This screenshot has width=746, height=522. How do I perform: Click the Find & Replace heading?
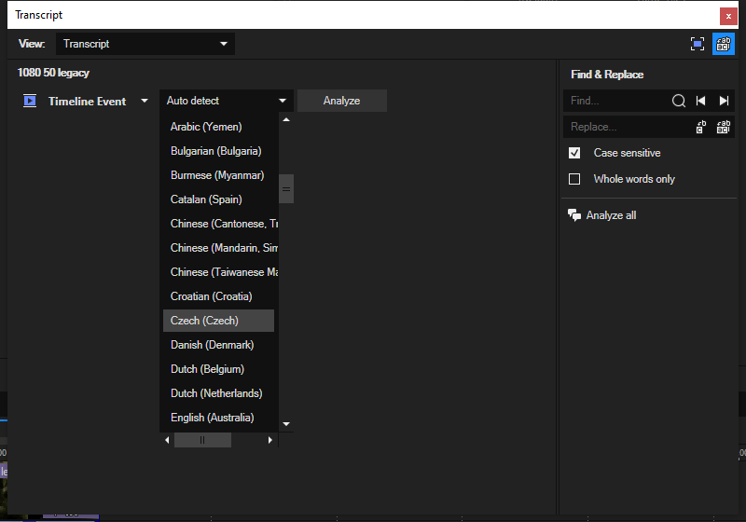click(607, 75)
